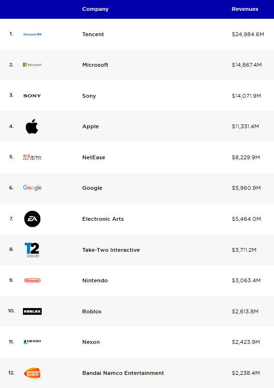The image size is (274, 388).
Task: Click the Apple logo icon
Action: pyautogui.click(x=32, y=126)
